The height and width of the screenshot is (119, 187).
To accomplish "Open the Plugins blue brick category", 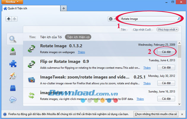I will click(13, 88).
